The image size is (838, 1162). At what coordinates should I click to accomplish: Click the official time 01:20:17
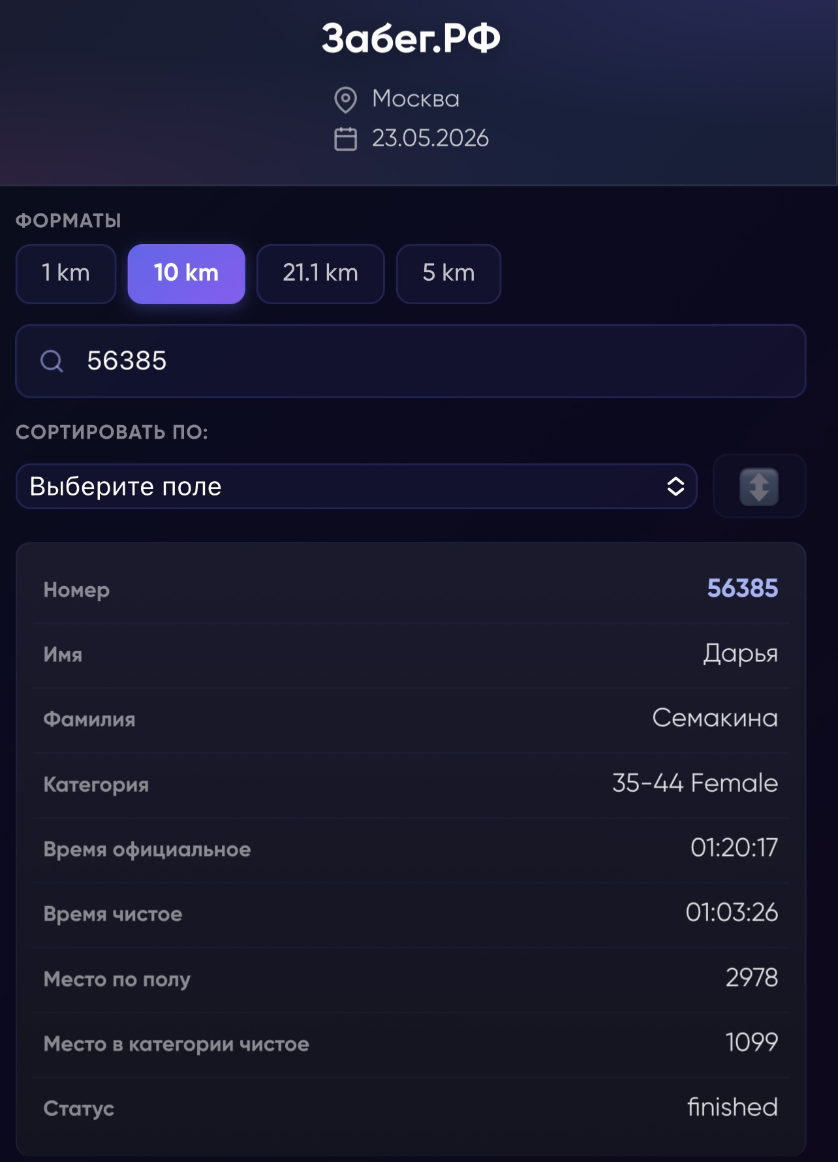pyautogui.click(x=734, y=848)
